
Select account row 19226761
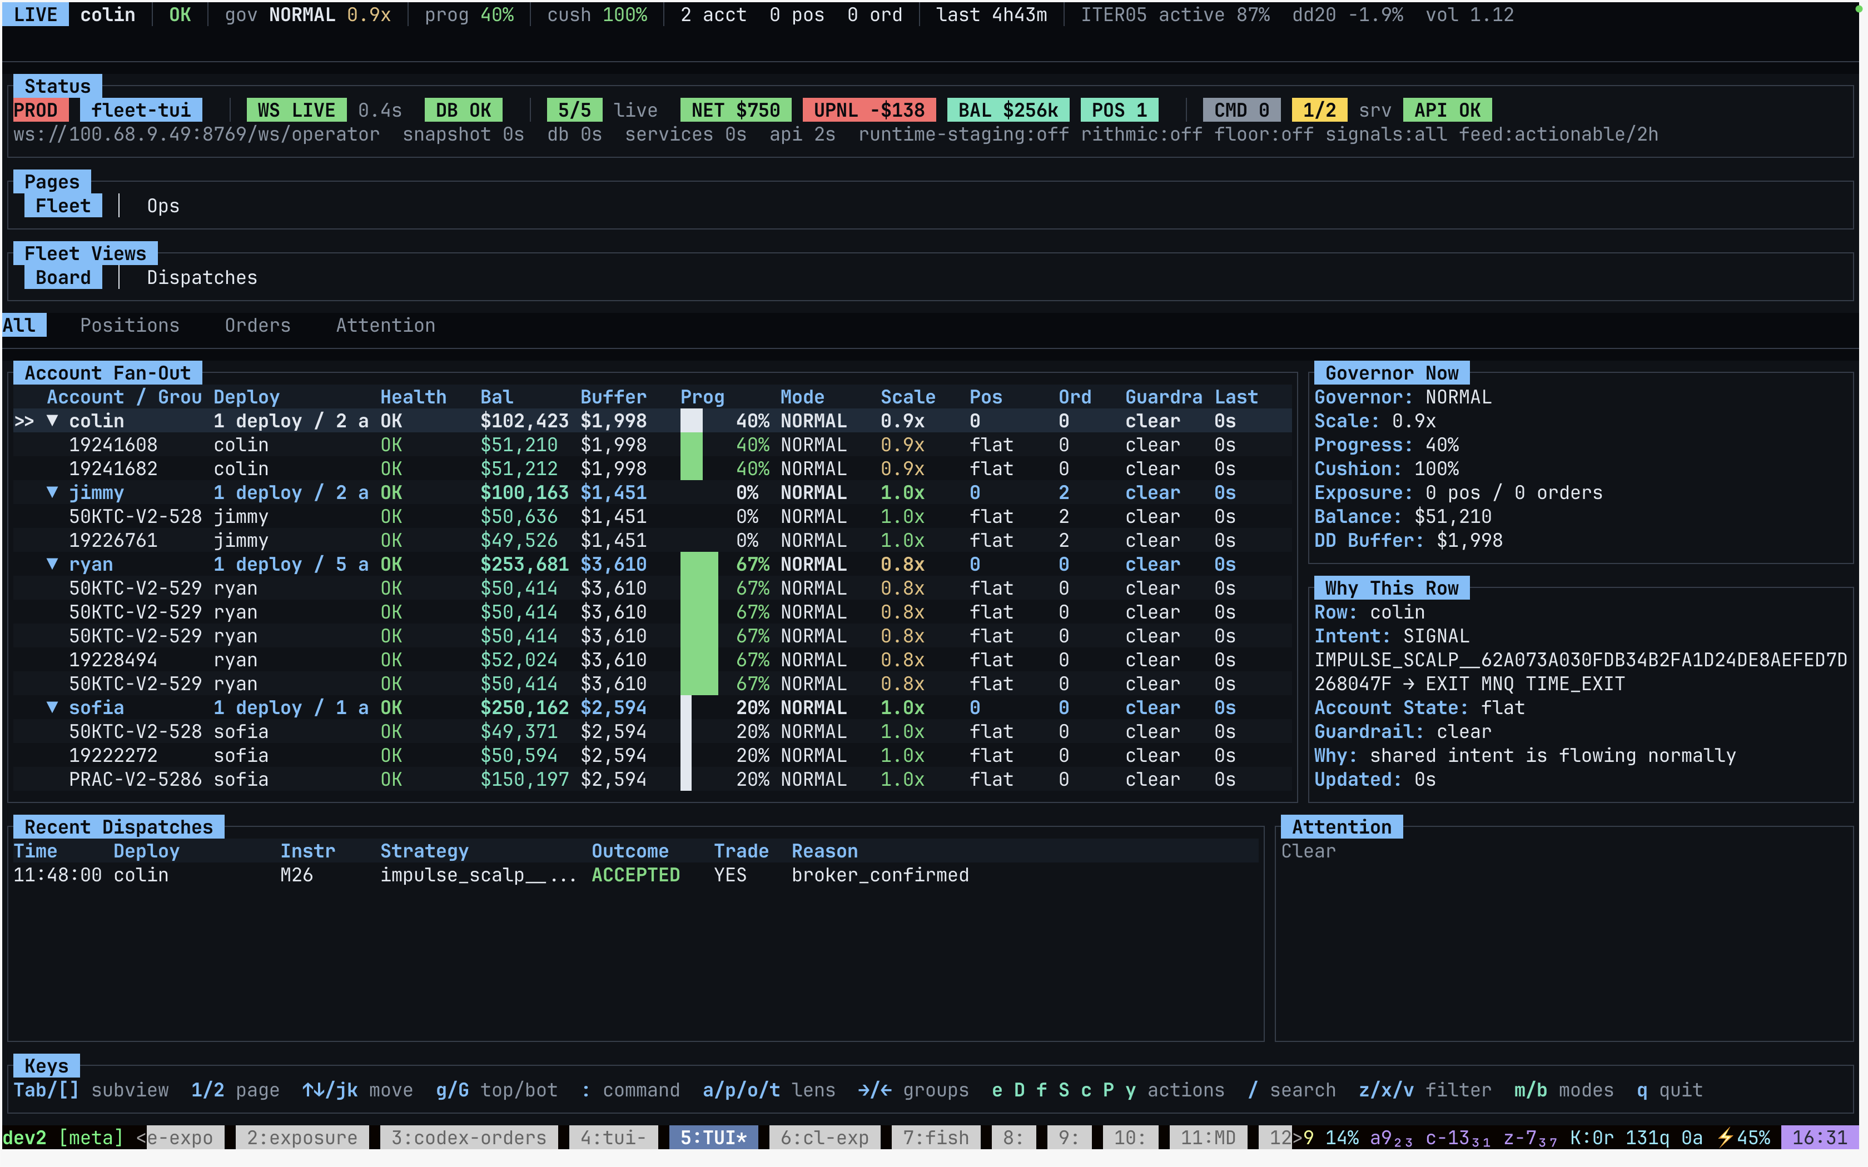[652, 540]
